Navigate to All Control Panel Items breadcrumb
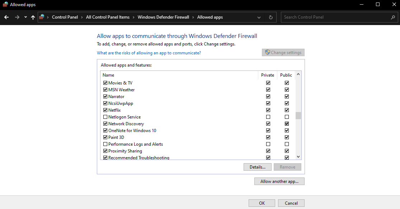The height and width of the screenshot is (209, 400). [108, 17]
